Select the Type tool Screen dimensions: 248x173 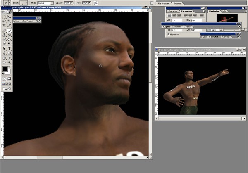point(9,49)
